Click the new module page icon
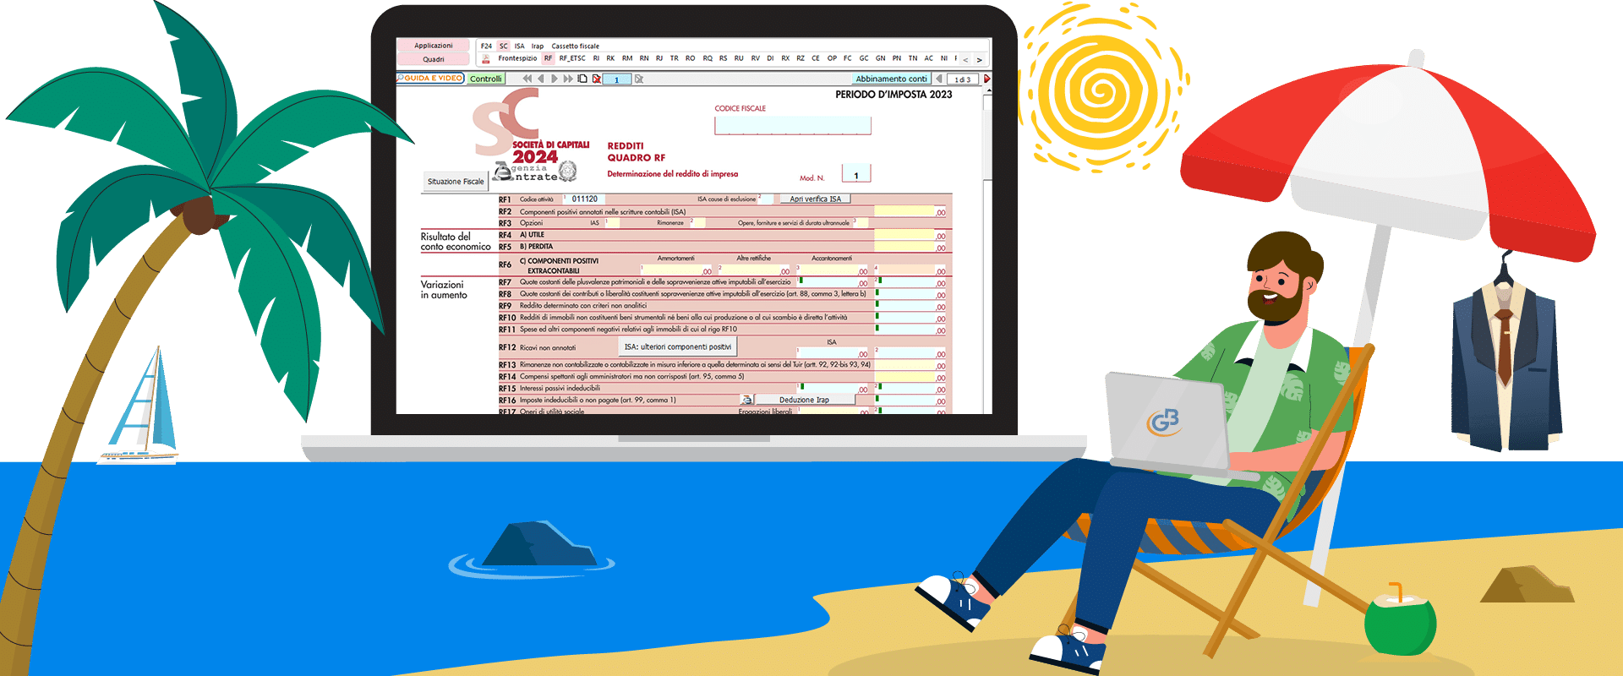1623x676 pixels. (x=582, y=79)
